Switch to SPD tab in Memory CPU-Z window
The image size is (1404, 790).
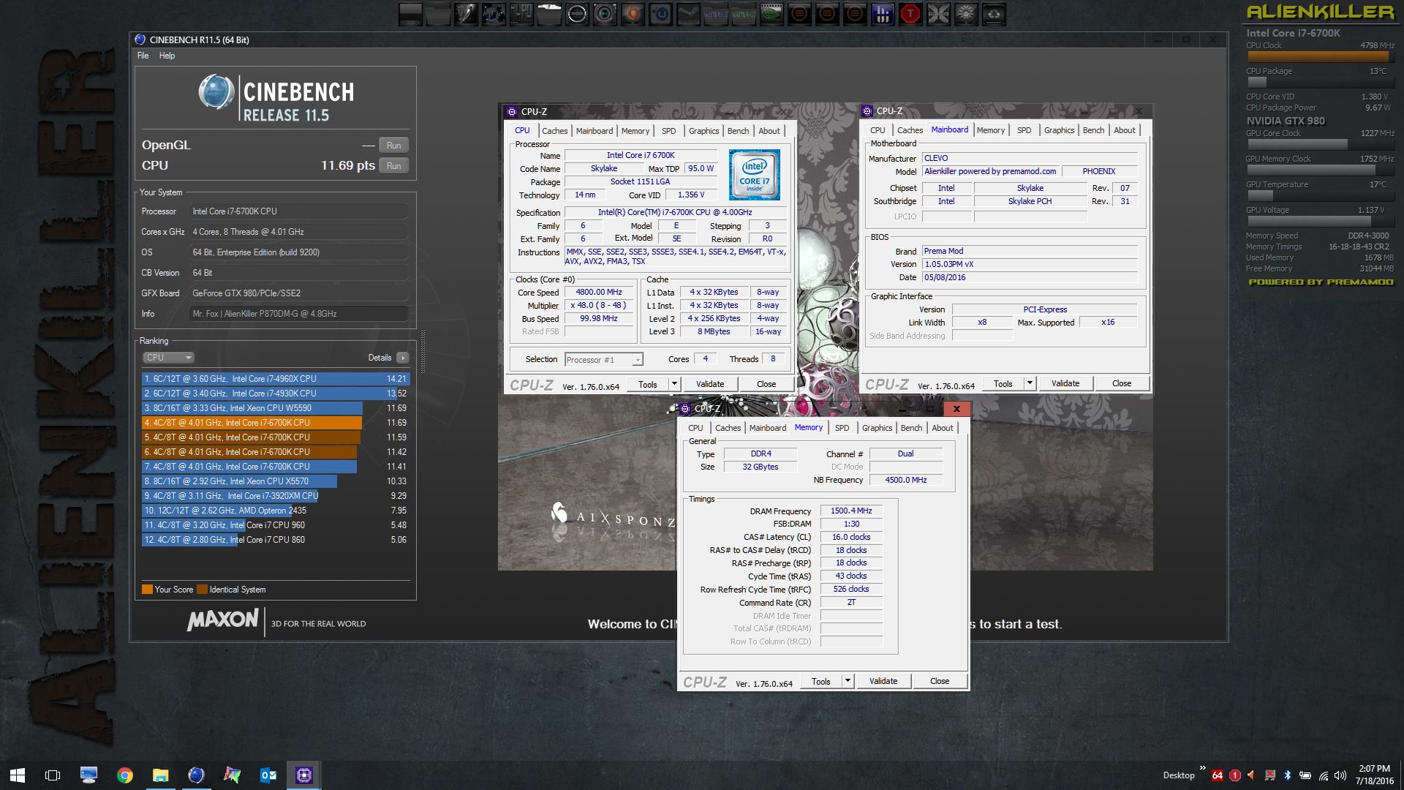[842, 428]
